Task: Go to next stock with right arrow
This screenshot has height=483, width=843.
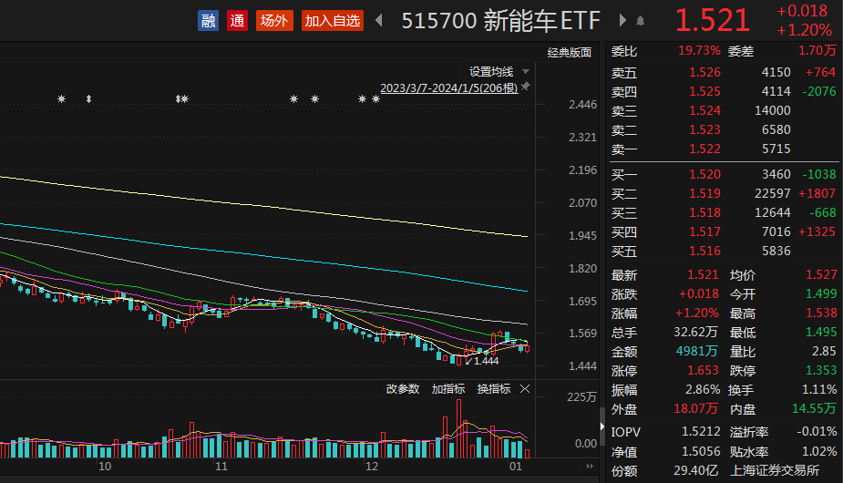Action: (x=622, y=20)
